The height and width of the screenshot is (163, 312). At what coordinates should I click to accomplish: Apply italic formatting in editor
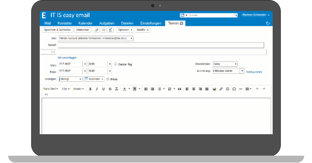click(x=97, y=89)
